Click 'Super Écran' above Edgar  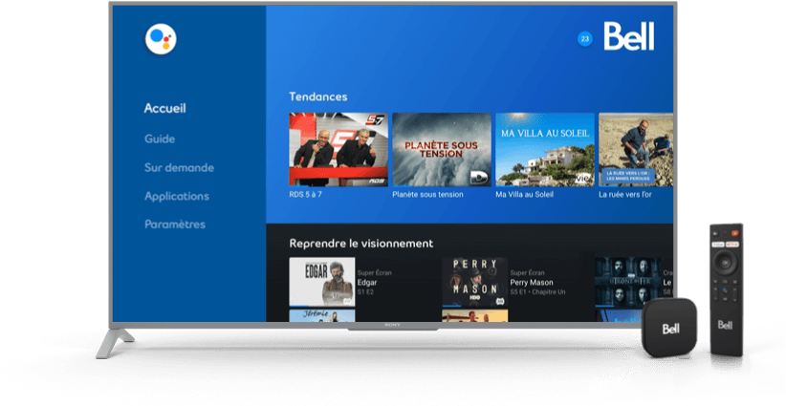click(375, 273)
